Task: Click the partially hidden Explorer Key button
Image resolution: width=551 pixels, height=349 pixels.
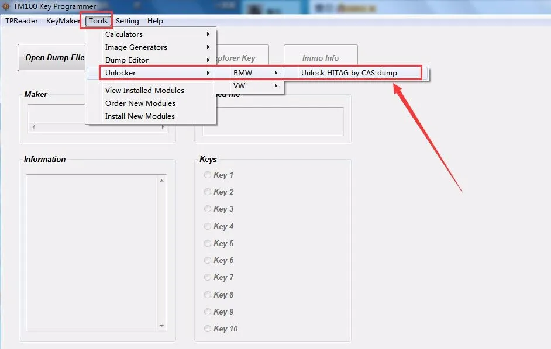Action: 243,55
